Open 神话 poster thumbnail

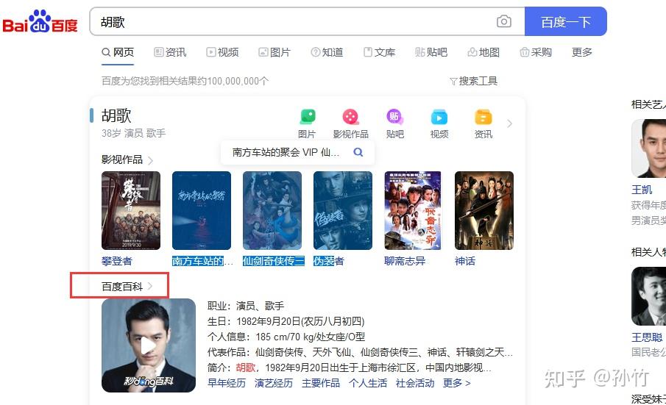pos(484,210)
